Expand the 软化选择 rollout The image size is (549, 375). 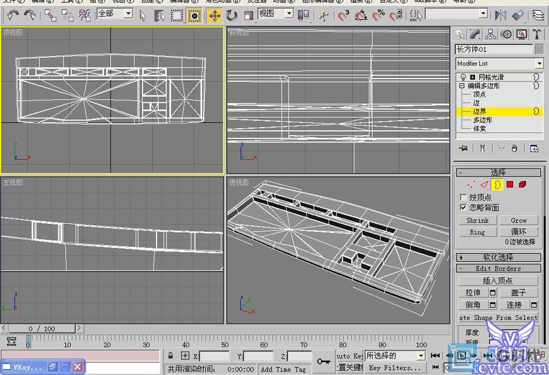498,257
